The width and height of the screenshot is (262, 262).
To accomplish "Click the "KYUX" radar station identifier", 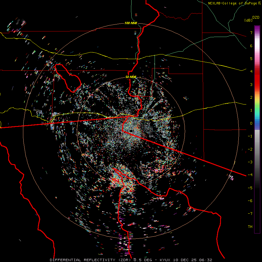I will click(165, 260).
